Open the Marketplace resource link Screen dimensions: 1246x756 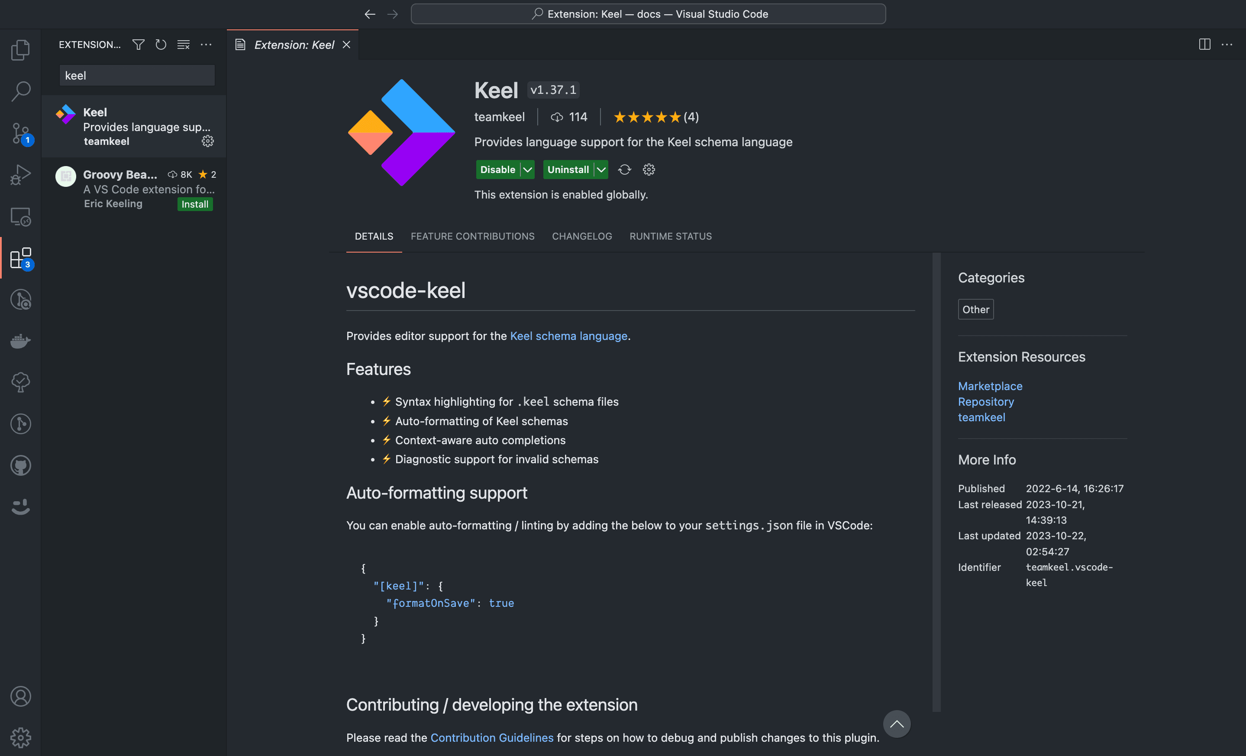point(990,386)
